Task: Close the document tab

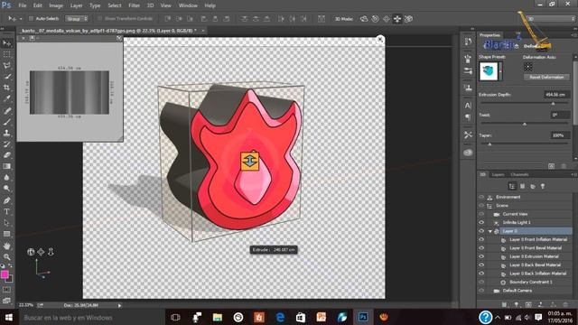Action: 202,31
